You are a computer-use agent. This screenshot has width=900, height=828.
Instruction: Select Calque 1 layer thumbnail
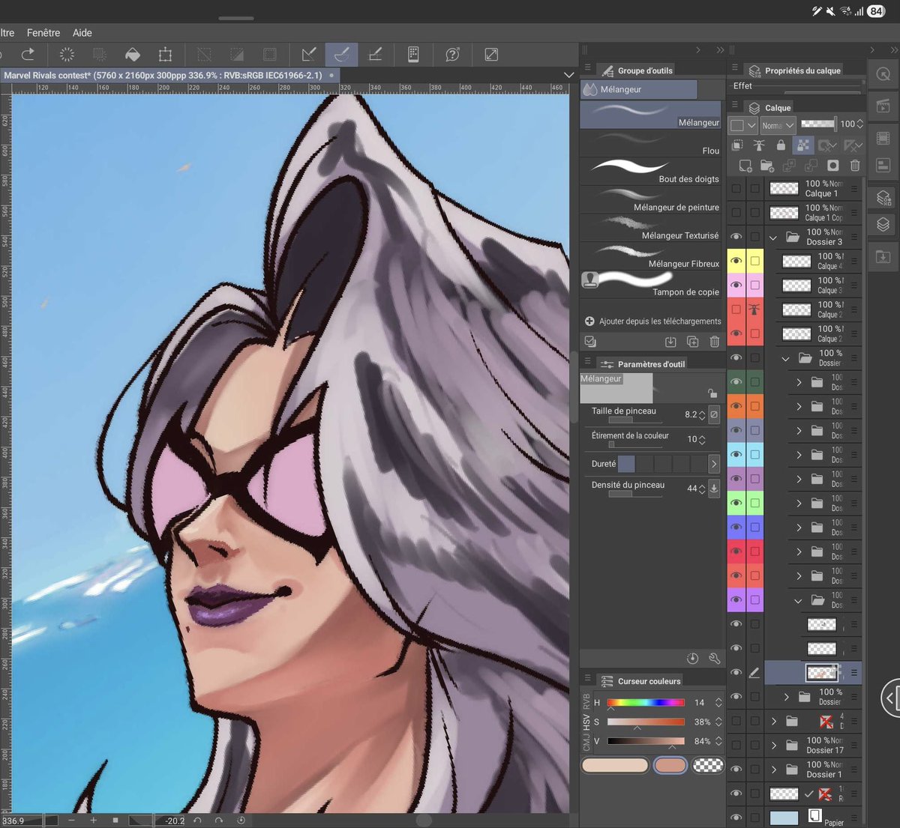click(784, 188)
